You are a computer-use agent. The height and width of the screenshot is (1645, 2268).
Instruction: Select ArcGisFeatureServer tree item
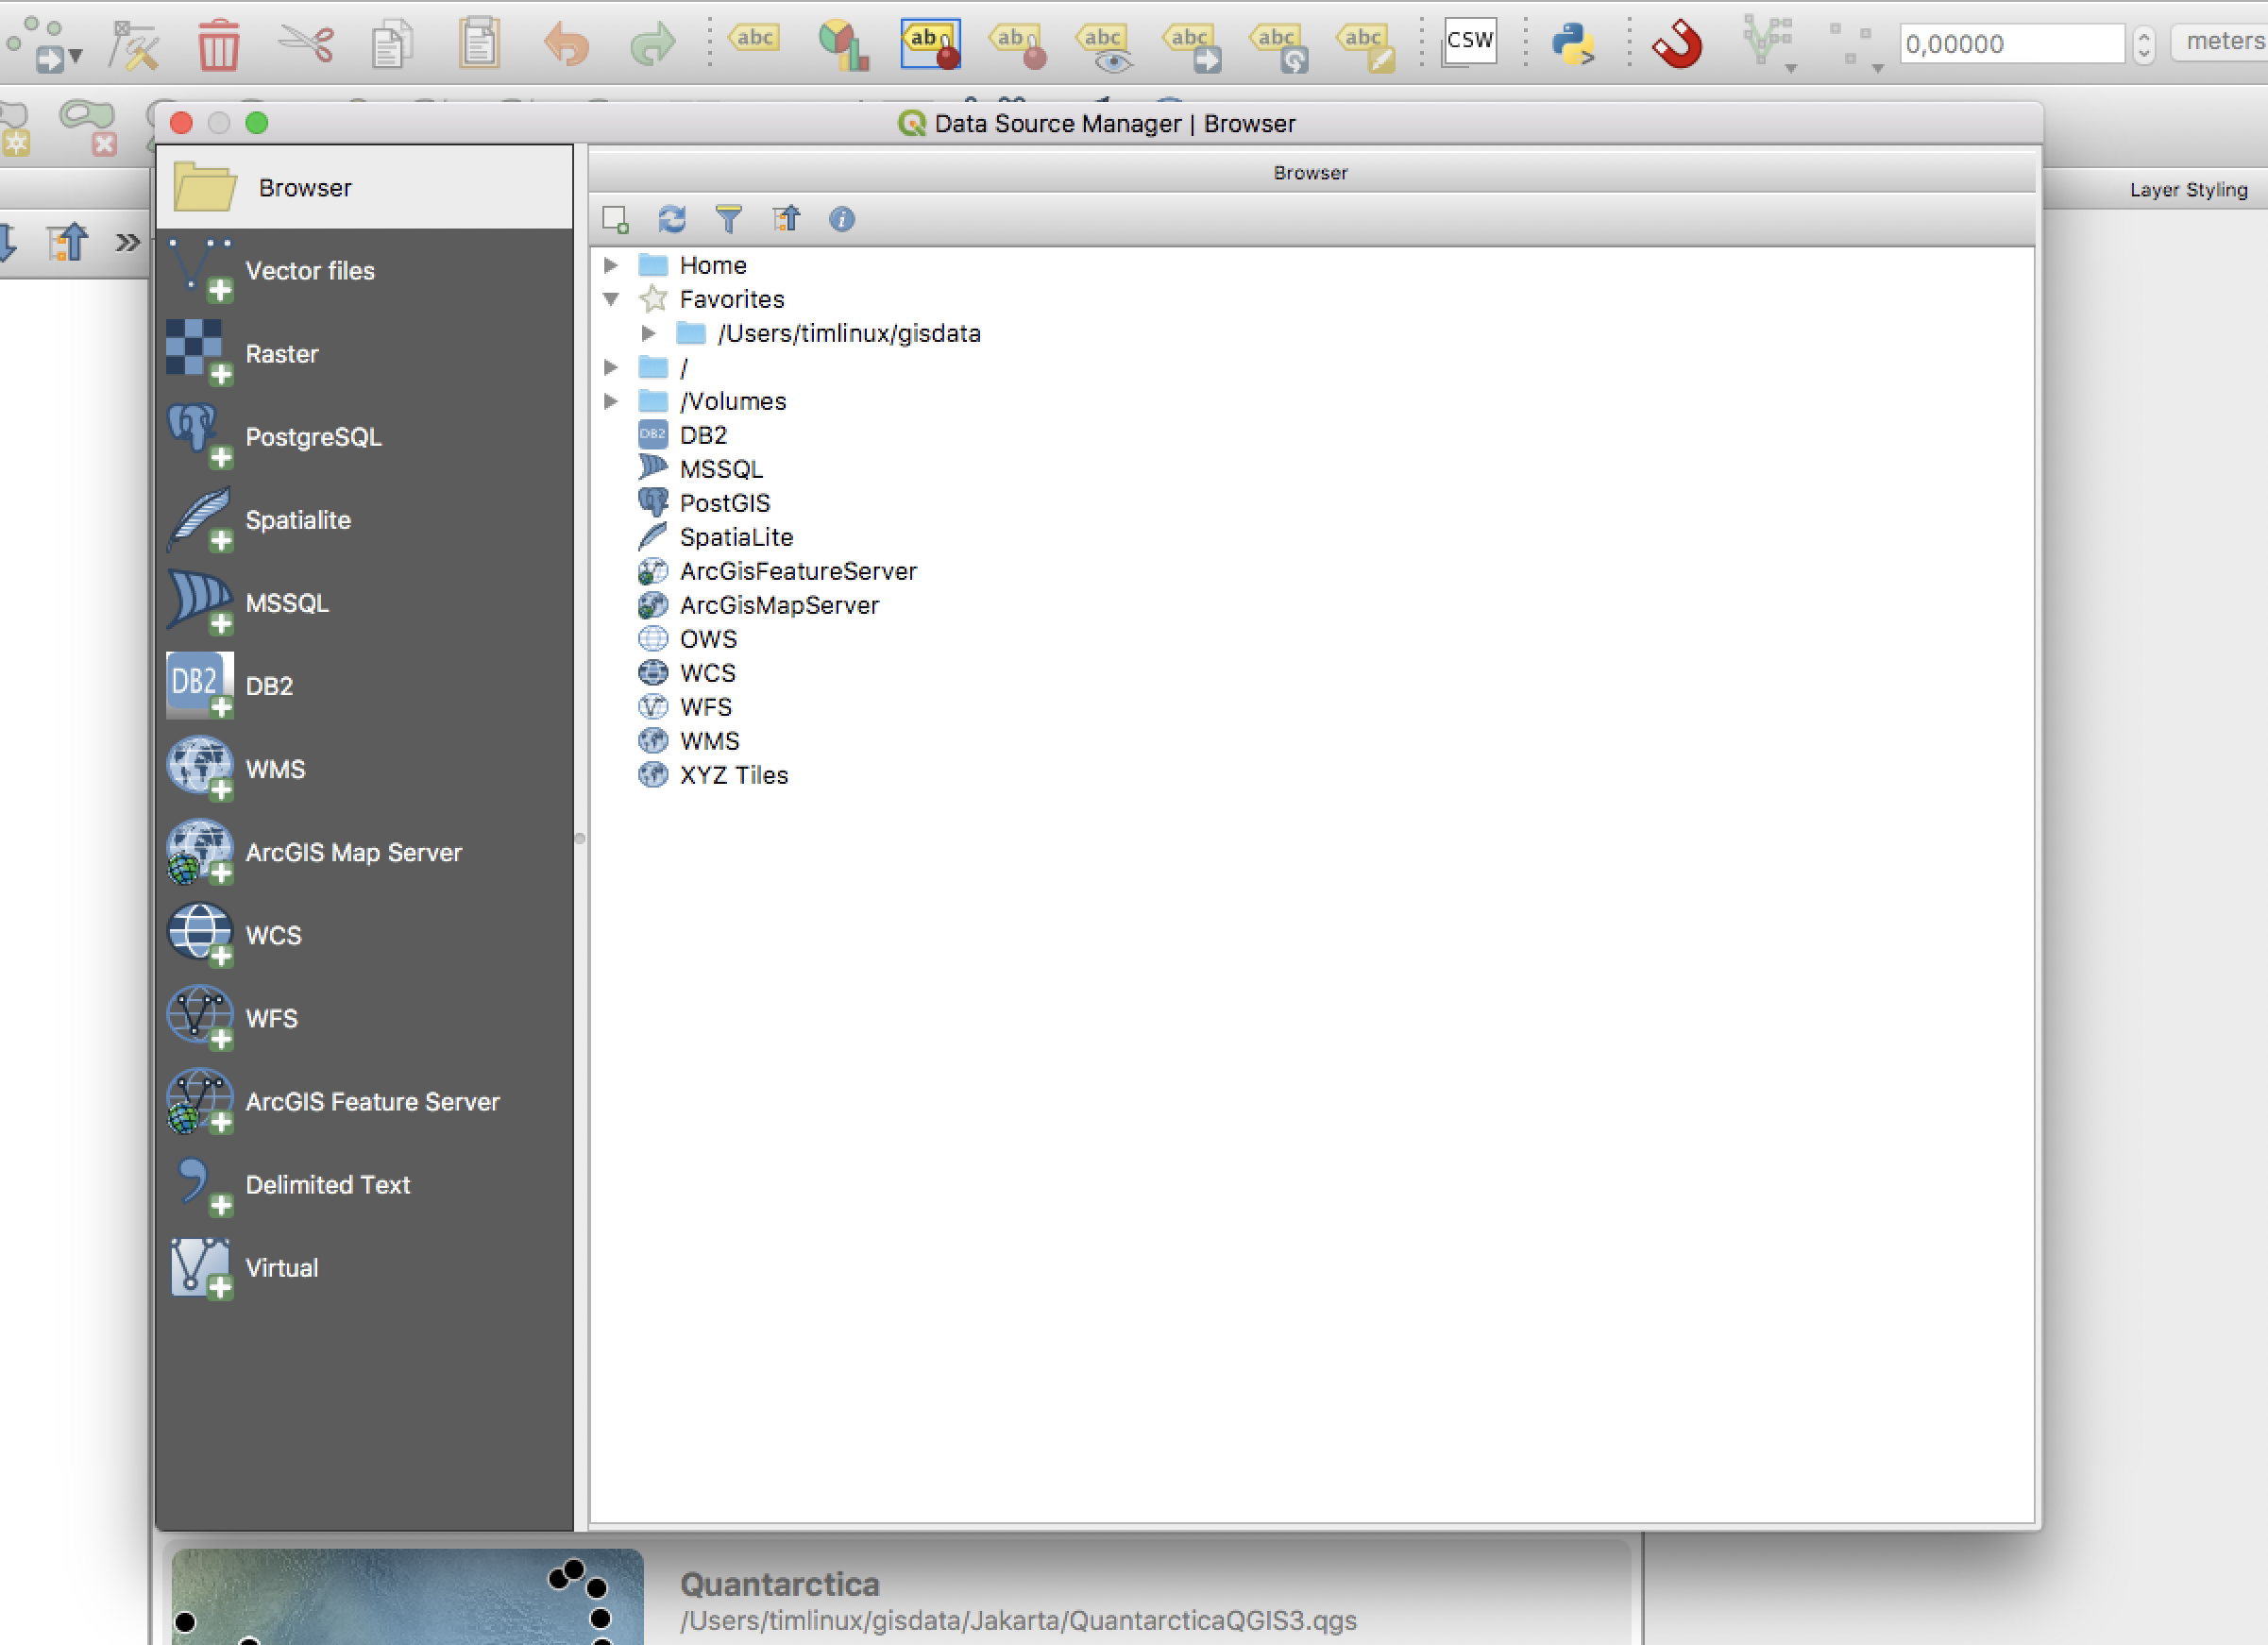798,571
